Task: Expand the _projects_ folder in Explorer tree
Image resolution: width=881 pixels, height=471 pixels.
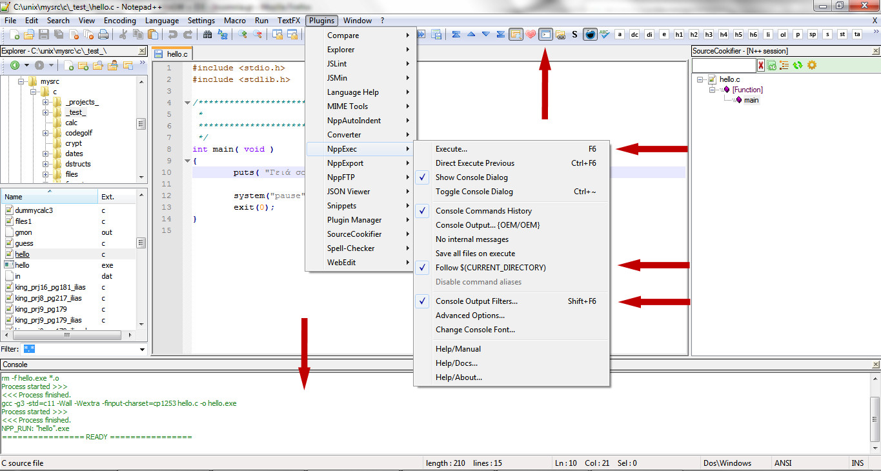Action: click(46, 102)
